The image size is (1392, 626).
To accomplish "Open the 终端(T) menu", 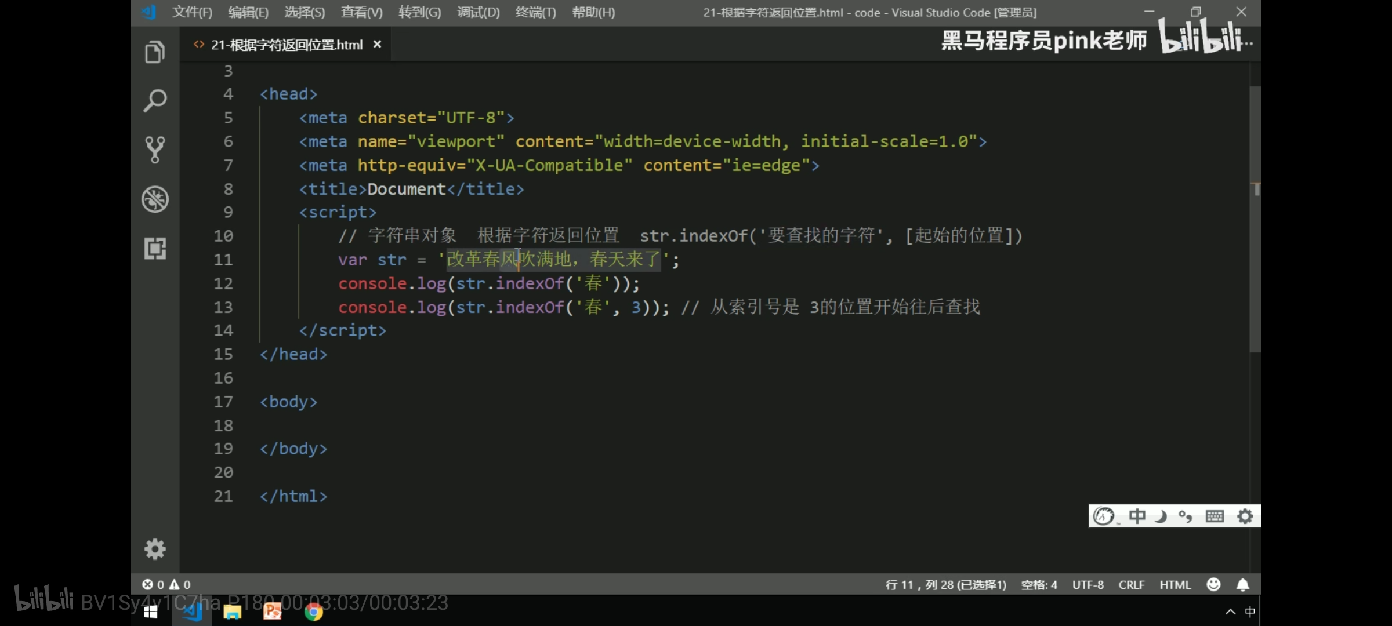I will click(x=535, y=12).
